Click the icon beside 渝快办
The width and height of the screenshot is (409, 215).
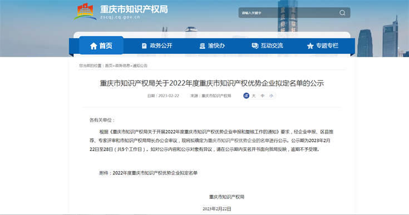click(x=202, y=46)
